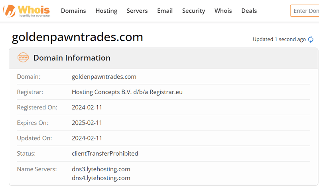Screen dimensions: 319x186
Task: Select status value clientTransferProhibited
Action: [105, 153]
